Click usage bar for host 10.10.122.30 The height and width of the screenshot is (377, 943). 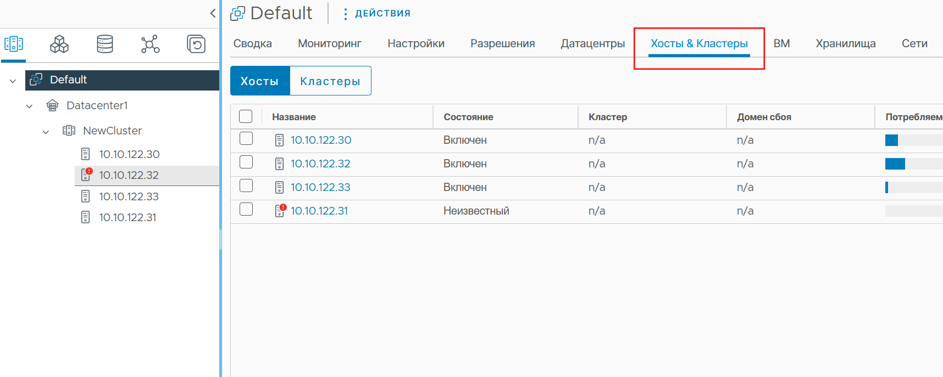[x=914, y=140]
